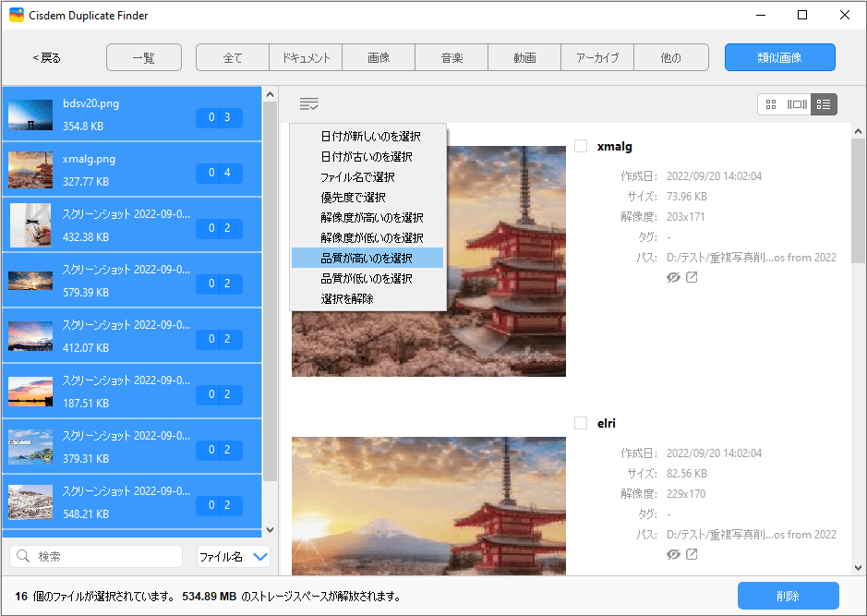
Task: Switch to grid view layout
Action: [x=771, y=104]
